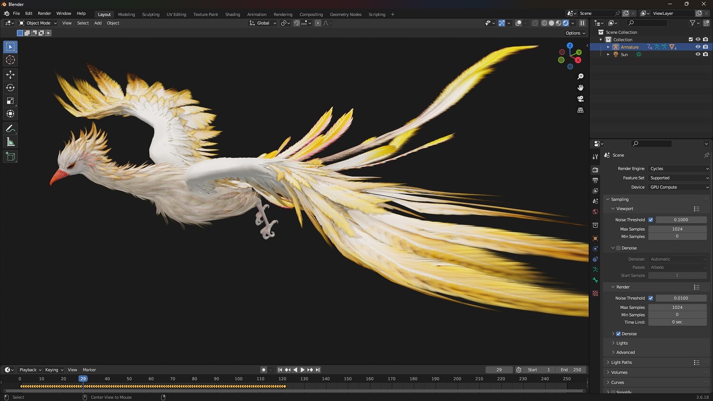Click the viewport zoom magnifier icon

580,76
